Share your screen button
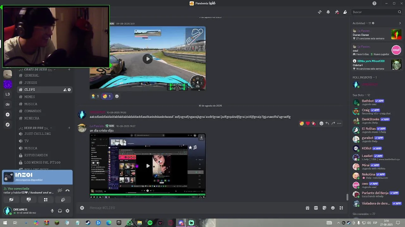This screenshot has width=405, height=227. pos(28,200)
